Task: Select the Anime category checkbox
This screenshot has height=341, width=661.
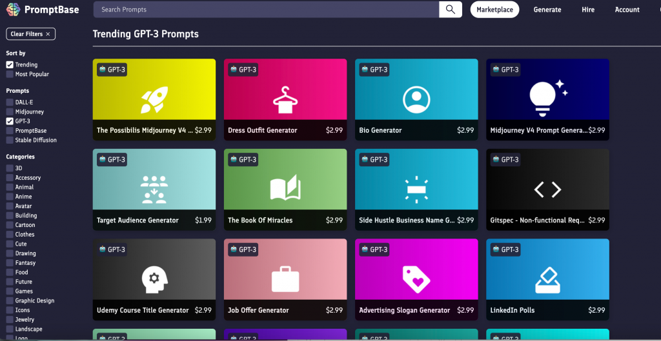Action: [10, 197]
